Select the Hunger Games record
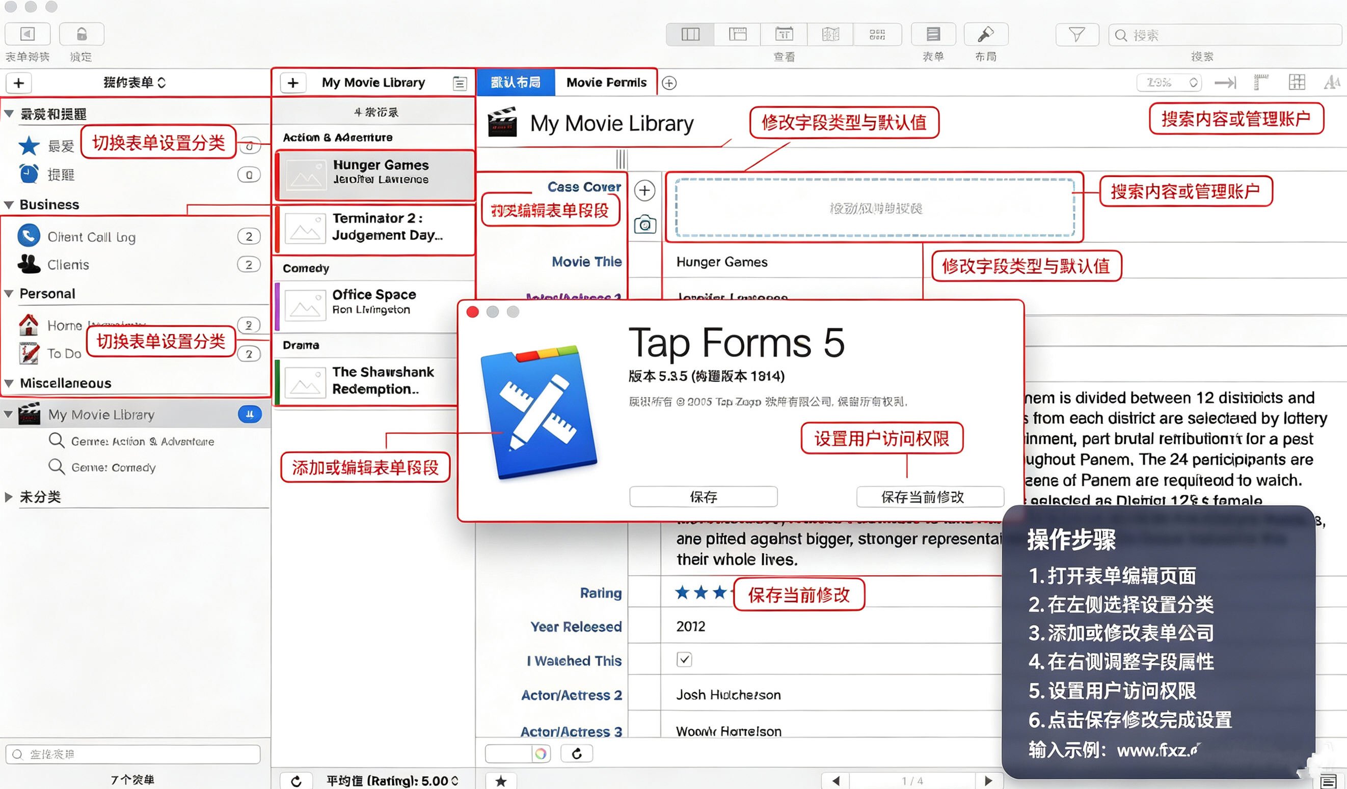 click(374, 175)
